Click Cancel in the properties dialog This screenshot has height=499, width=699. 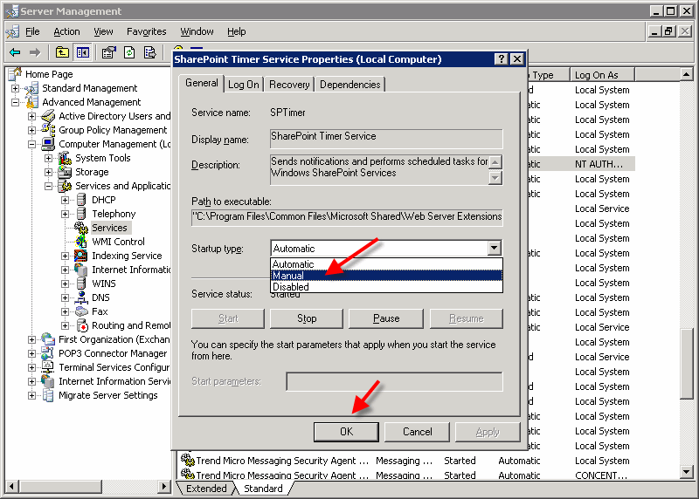point(418,432)
